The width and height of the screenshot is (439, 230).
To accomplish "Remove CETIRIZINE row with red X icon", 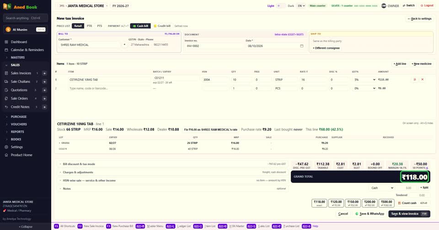I will tap(423, 80).
